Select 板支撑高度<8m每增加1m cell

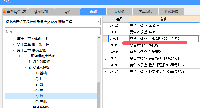click(x=164, y=71)
